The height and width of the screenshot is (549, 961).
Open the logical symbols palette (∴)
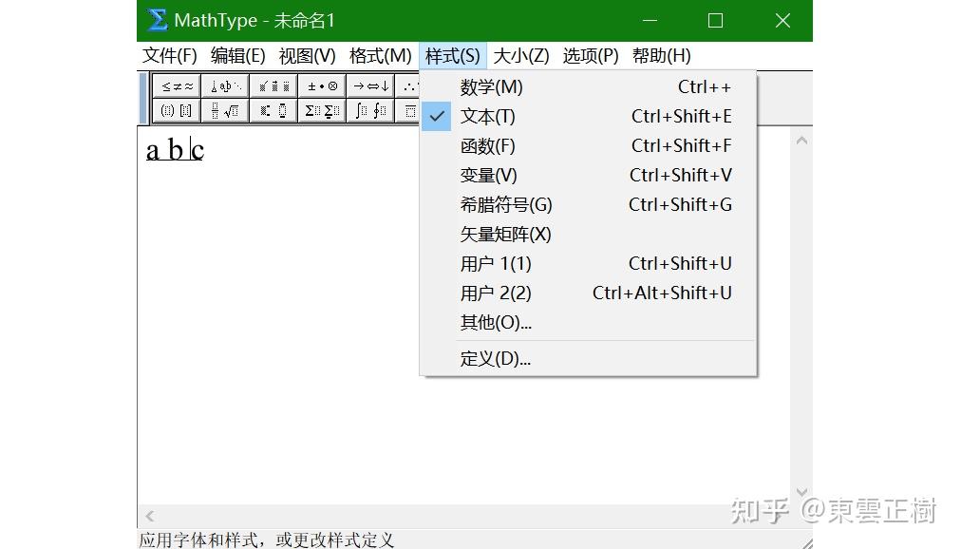407,86
